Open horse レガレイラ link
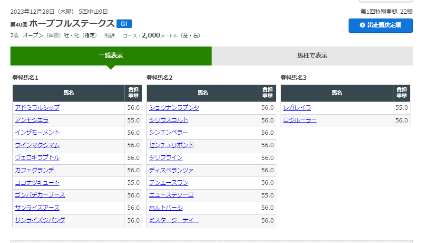The width and height of the screenshot is (448, 243). (x=297, y=108)
